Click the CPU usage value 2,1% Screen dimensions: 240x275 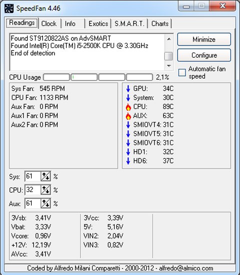coord(162,77)
